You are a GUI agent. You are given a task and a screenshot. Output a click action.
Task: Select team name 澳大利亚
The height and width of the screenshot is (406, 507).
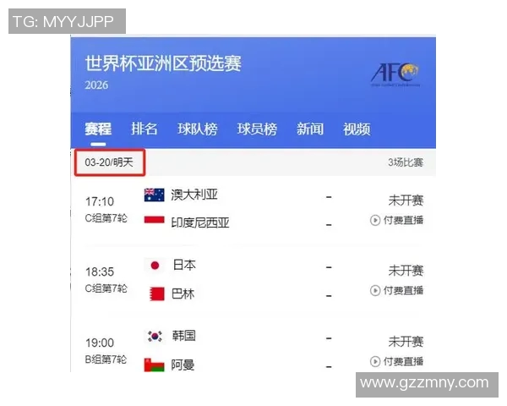194,195
